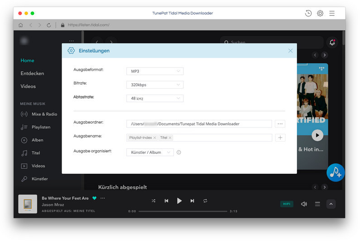The image size is (362, 242).
Task: Show previous featured carousel items
Action: pos(315,55)
